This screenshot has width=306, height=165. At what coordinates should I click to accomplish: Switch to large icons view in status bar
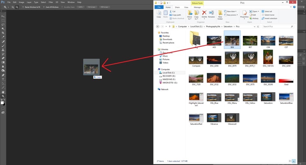294,161
